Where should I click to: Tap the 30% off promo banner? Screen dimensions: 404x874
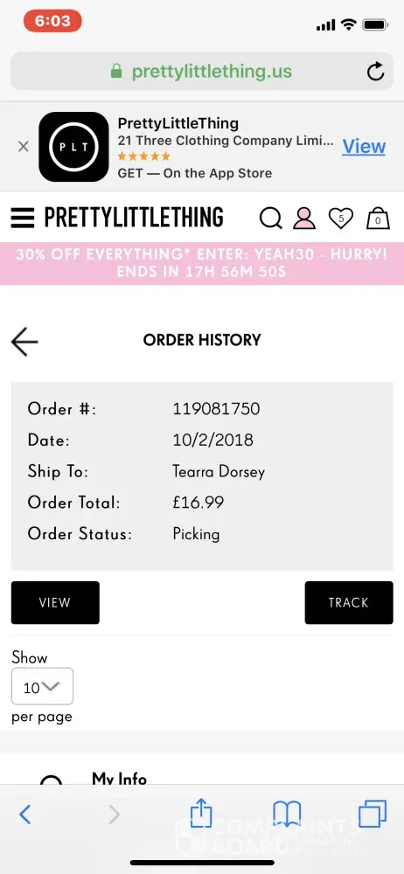(x=202, y=263)
